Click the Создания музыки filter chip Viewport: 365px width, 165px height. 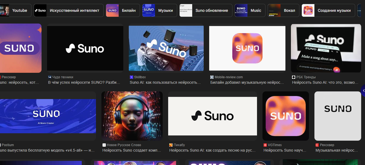coord(328,10)
